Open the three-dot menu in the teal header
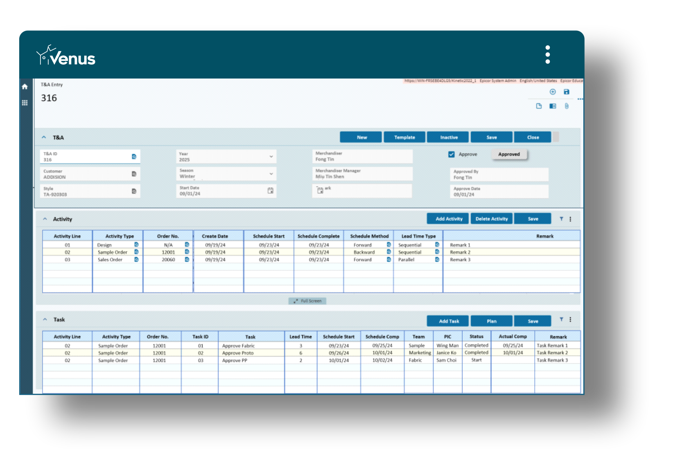The image size is (675, 474). 548,54
